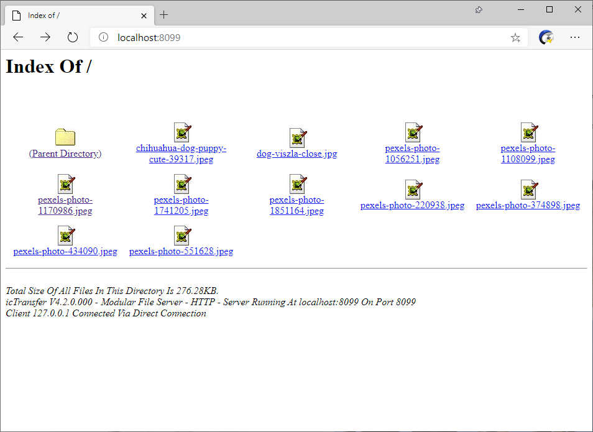Click the favorites star in the address bar
The image size is (593, 432).
pos(515,37)
